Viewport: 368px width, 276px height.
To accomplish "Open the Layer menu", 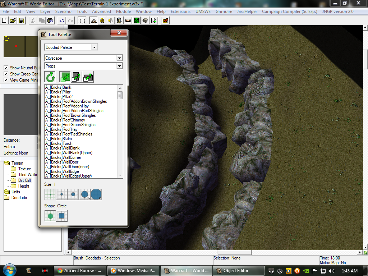I will [45, 11].
